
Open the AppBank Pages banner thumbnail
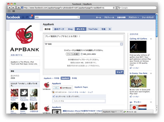click(x=62, y=88)
